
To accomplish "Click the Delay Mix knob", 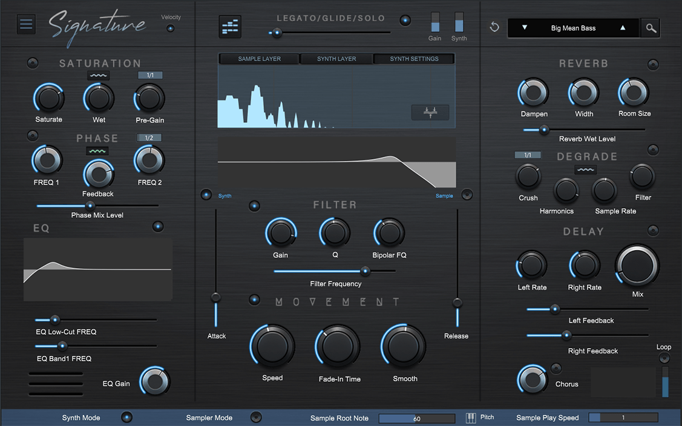I will (x=637, y=266).
